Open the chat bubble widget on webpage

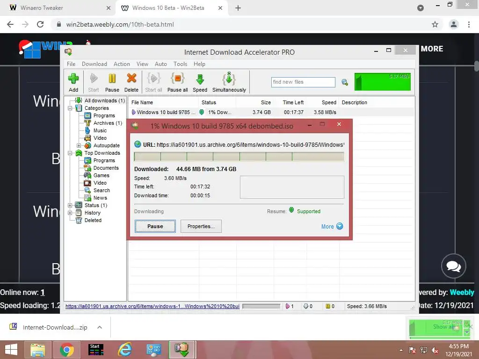click(454, 266)
